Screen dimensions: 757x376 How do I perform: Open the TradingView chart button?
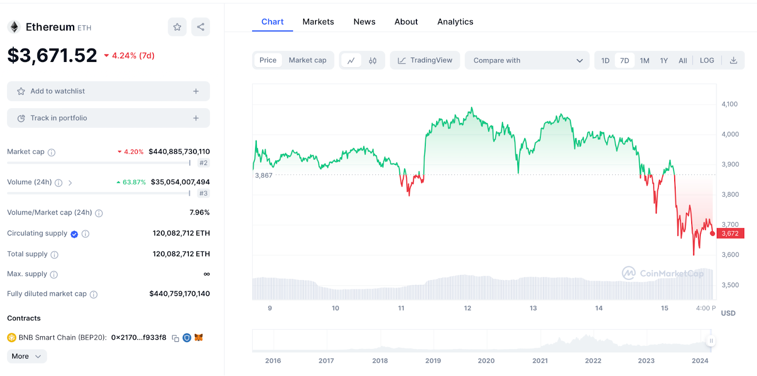point(425,61)
